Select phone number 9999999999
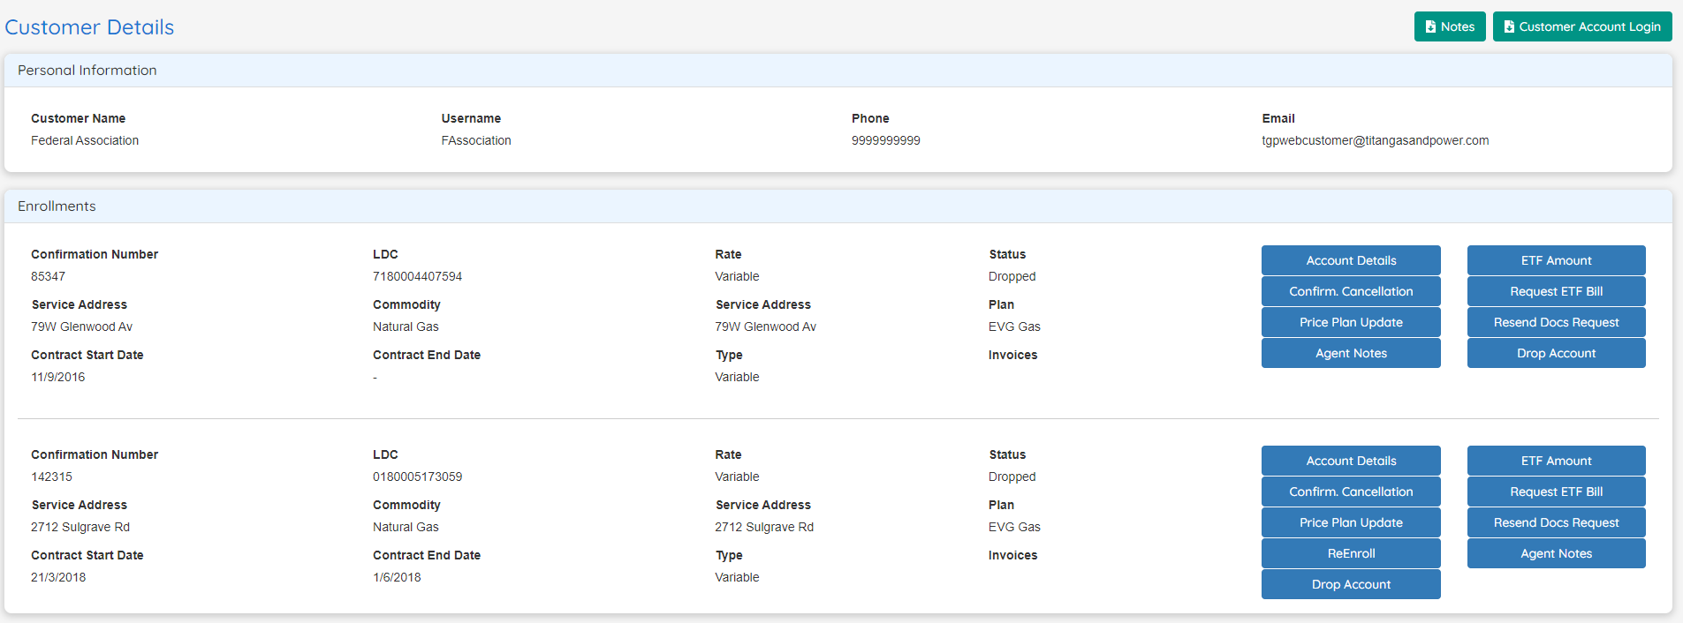Viewport: 1683px width, 623px height. tap(886, 140)
